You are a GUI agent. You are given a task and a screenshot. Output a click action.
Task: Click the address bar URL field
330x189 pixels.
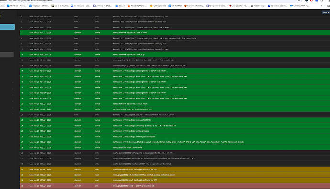click(x=147, y=1)
